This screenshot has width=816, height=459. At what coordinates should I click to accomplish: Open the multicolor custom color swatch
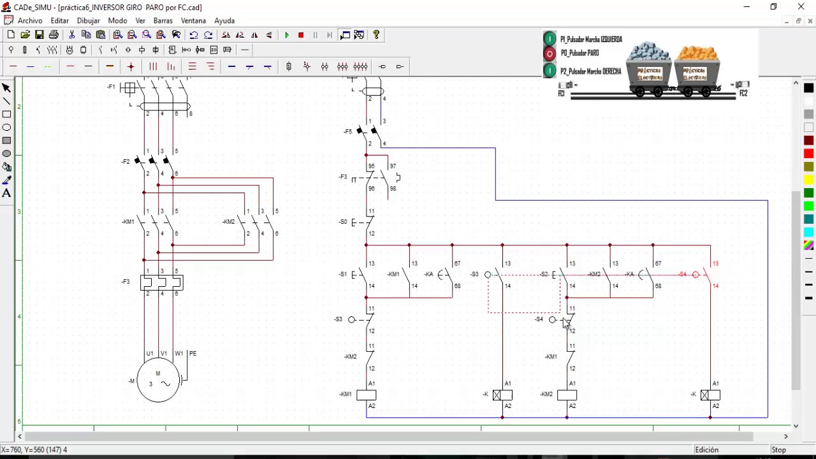[808, 245]
